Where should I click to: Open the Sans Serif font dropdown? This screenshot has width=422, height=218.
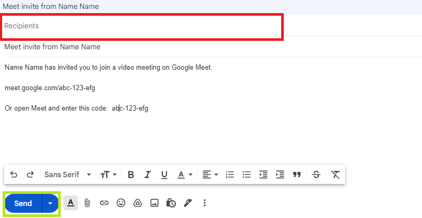point(68,175)
